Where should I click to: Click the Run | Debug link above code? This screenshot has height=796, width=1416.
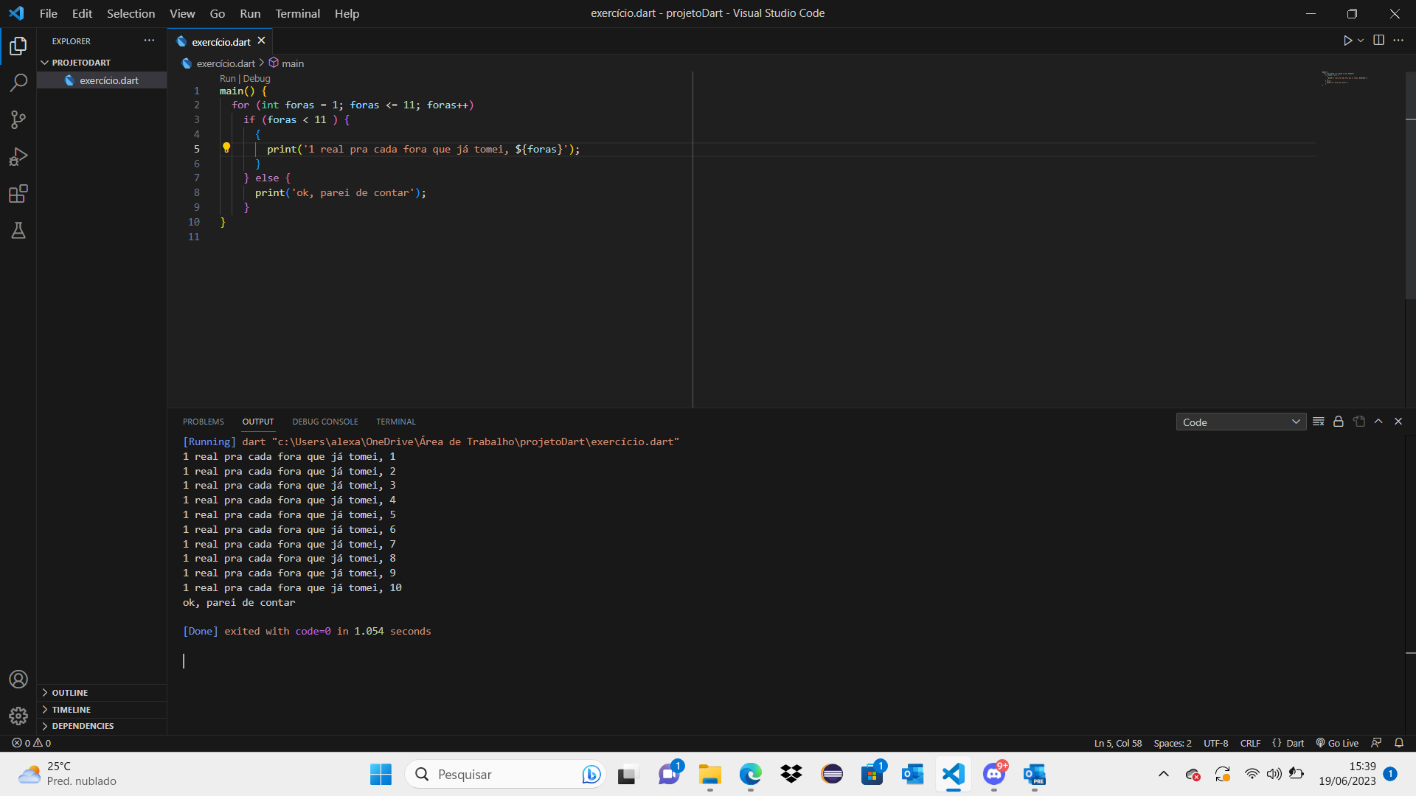coord(241,77)
